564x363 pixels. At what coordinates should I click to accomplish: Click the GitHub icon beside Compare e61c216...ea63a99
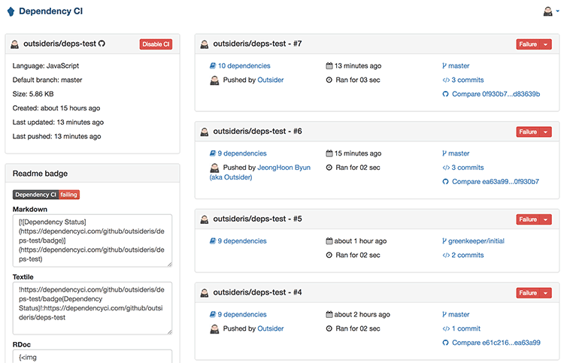[x=445, y=343]
